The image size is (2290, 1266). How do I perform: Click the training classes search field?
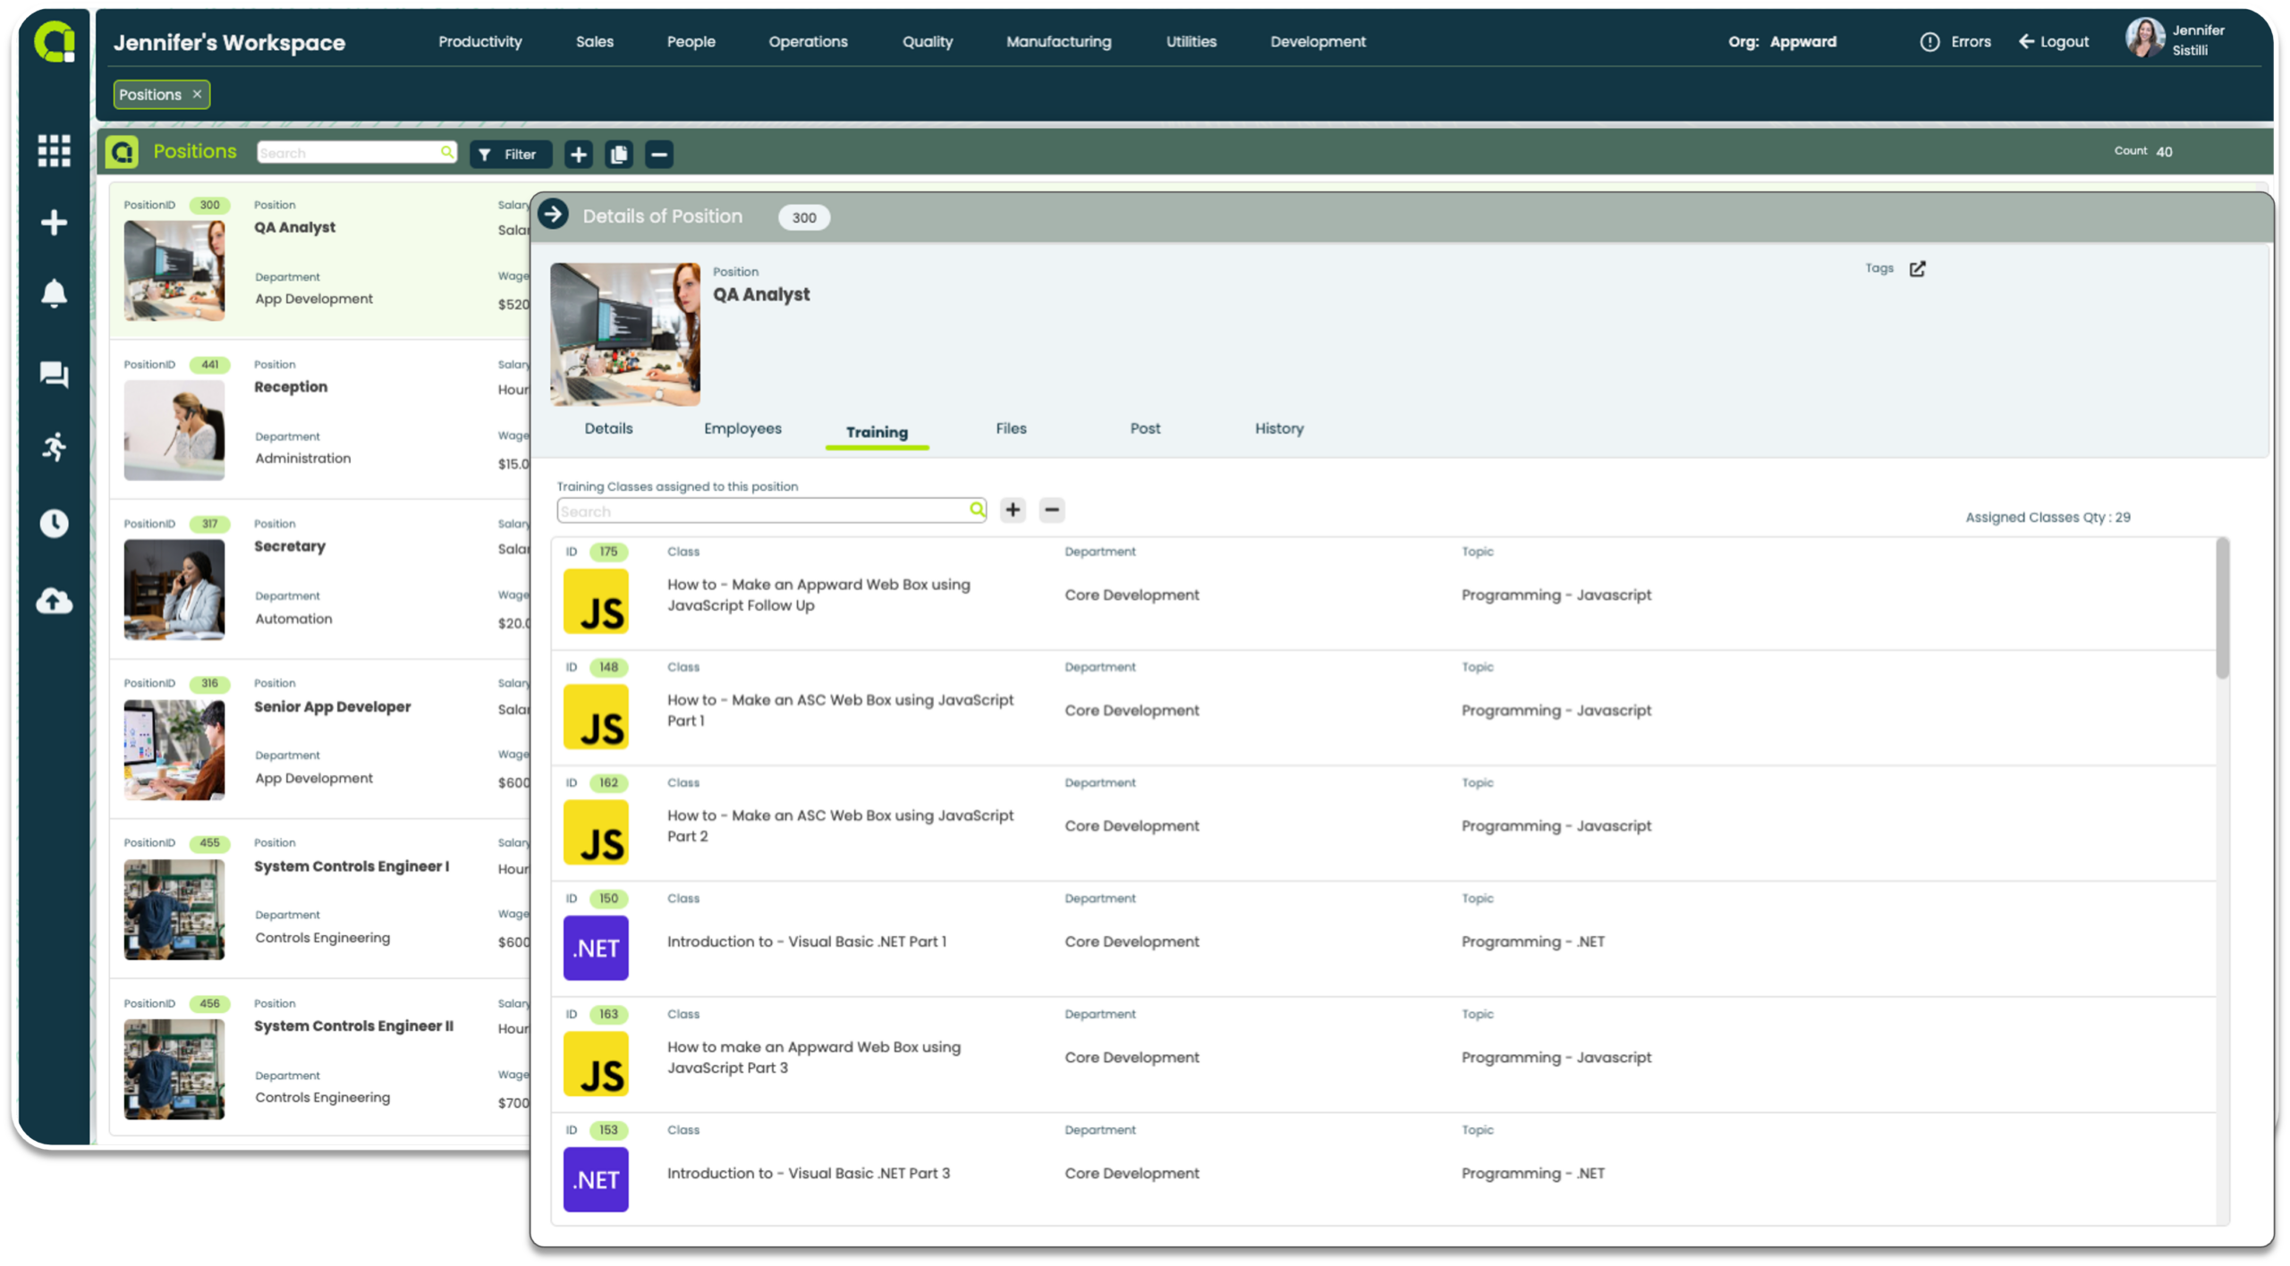pyautogui.click(x=771, y=511)
